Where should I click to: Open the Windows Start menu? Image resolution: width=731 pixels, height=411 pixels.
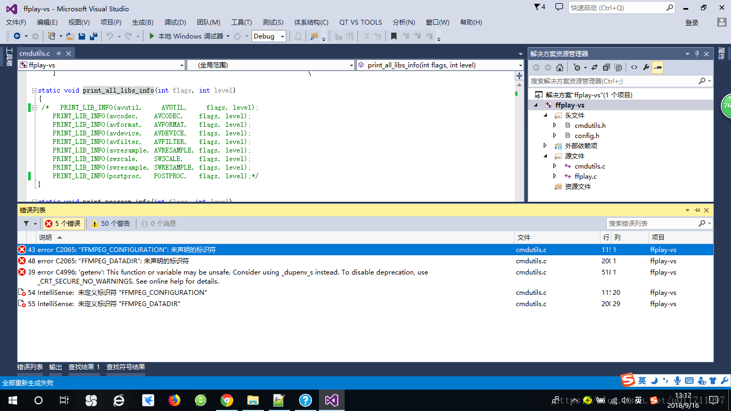12,400
